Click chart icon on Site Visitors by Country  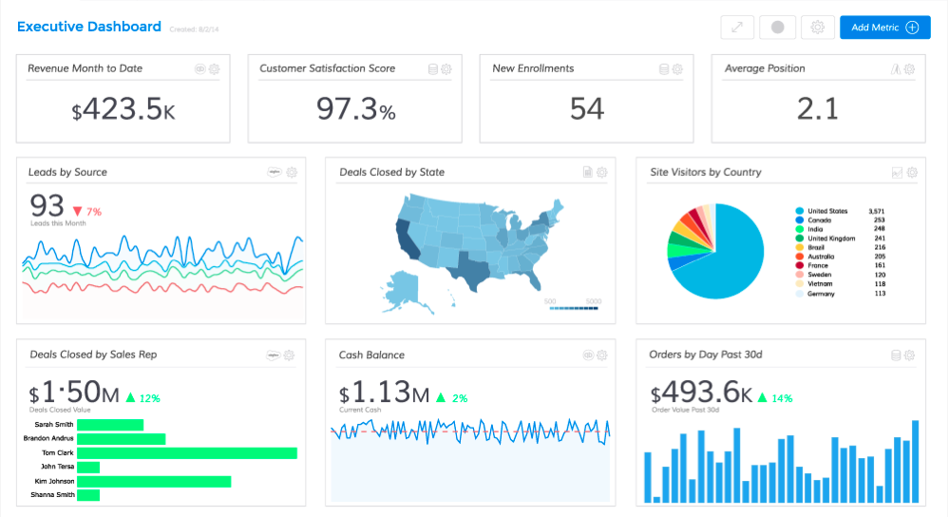tap(897, 172)
